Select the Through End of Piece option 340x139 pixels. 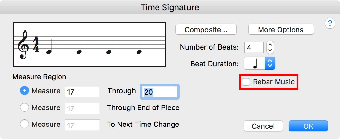click(x=24, y=107)
